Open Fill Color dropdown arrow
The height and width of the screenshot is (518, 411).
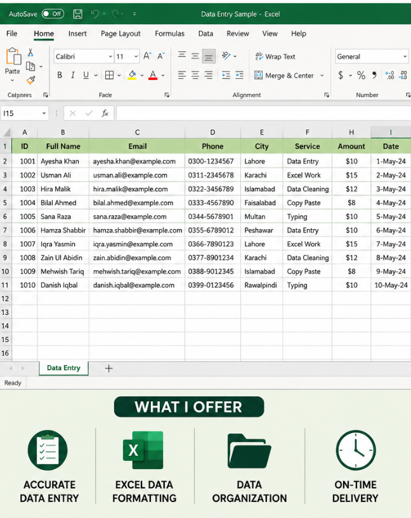click(x=142, y=76)
